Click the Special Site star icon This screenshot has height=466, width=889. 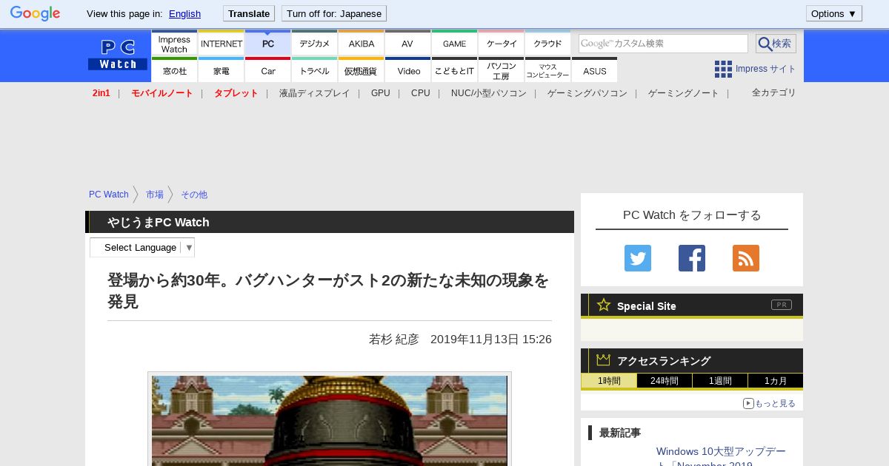(x=604, y=305)
